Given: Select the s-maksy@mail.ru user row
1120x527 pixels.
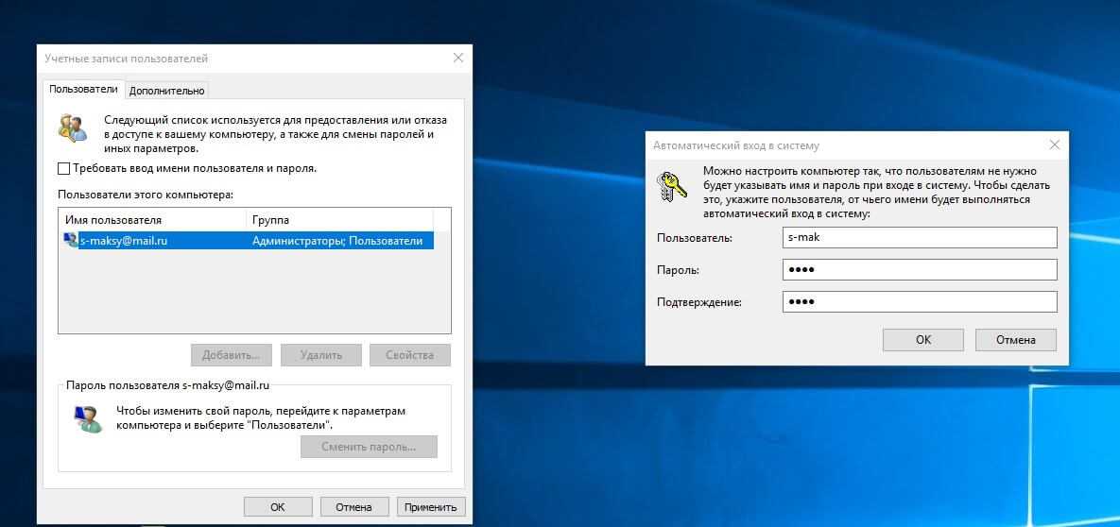Looking at the screenshot, I should coord(248,241).
